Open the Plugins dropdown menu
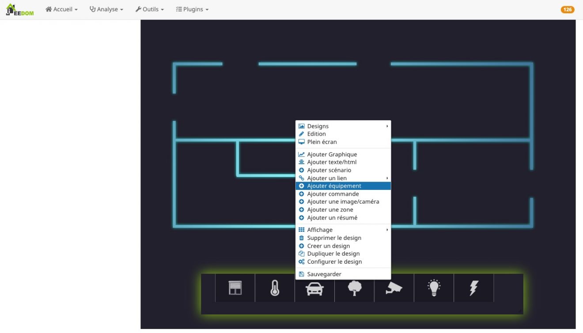This screenshot has width=583, height=333. (x=192, y=9)
